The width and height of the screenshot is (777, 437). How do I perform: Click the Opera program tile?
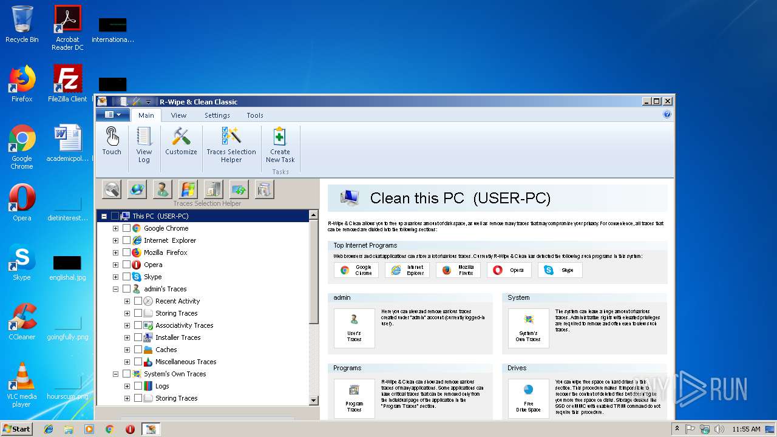509,270
